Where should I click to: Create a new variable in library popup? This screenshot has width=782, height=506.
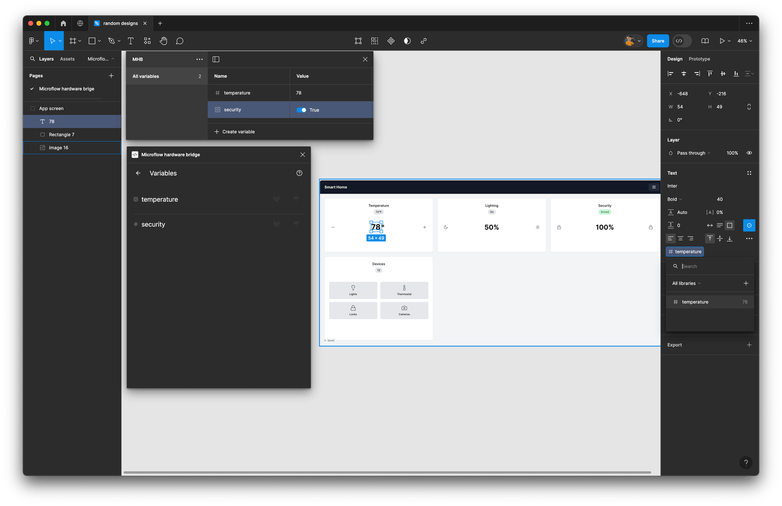(746, 283)
